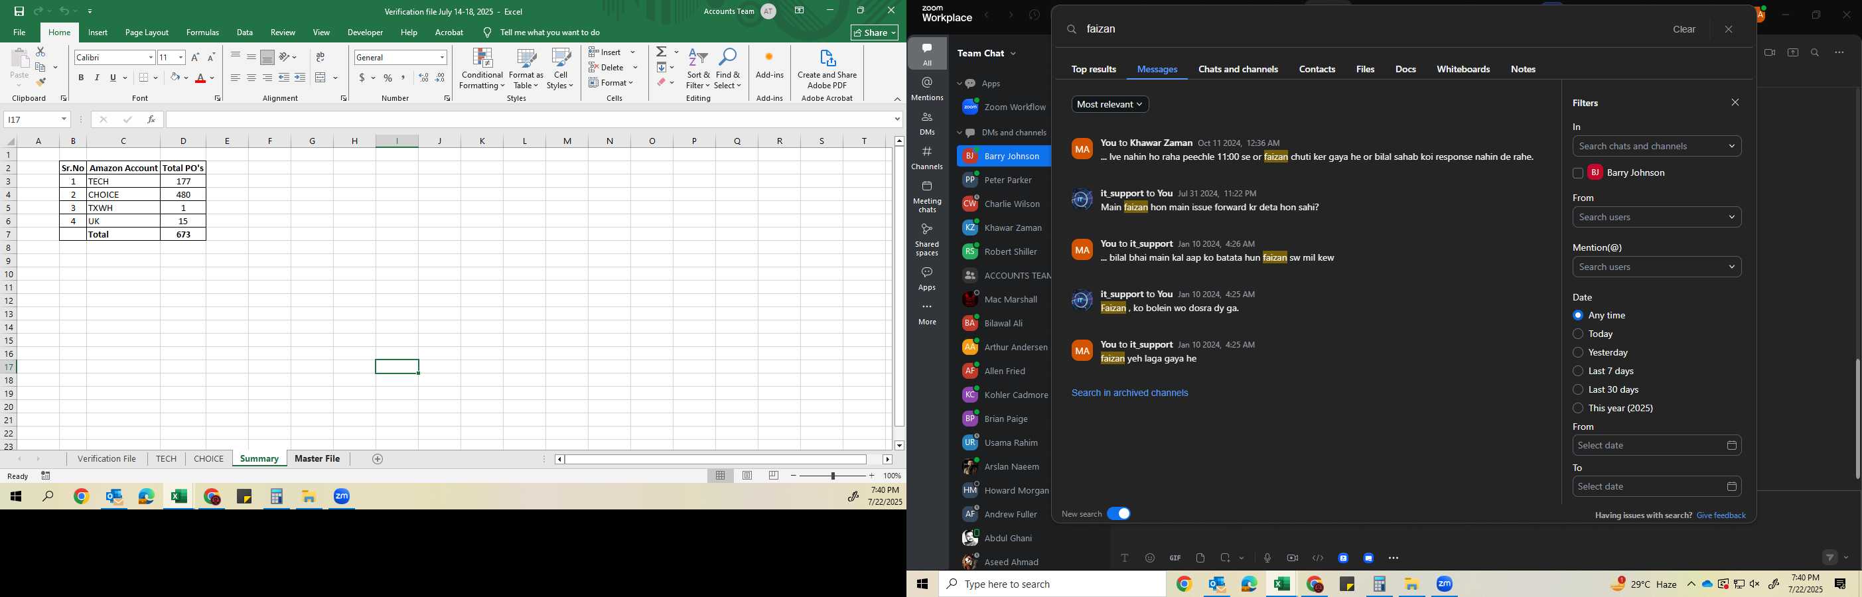
Task: Click the Add-ins button in Excel
Action: [769, 65]
